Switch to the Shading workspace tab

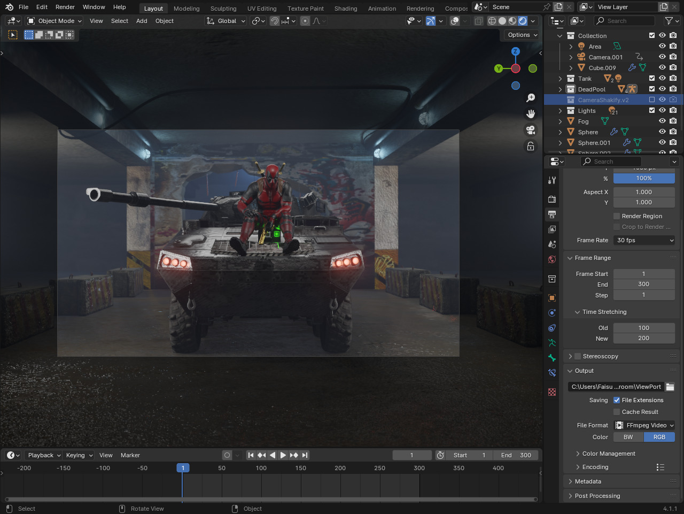click(x=346, y=9)
